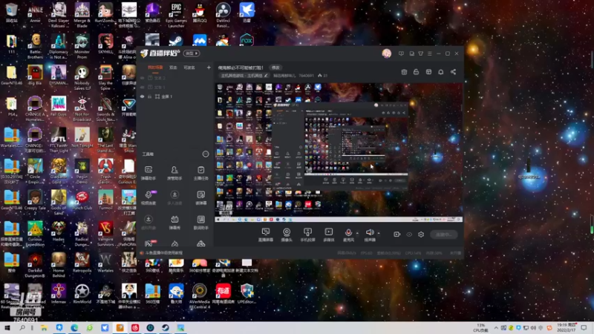Viewport: 594px width, 334px height.
Task: Select the 文本 1 source row
Action: [x=174, y=88]
